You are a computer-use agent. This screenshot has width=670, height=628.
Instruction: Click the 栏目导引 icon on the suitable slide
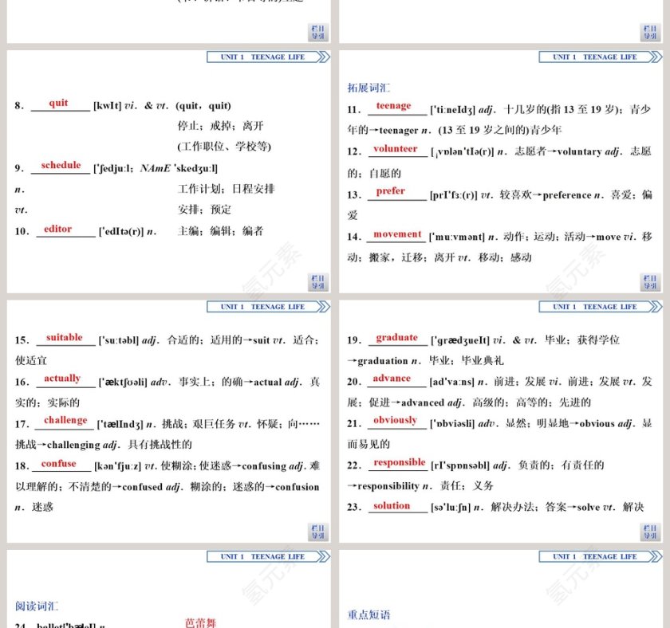point(317,531)
